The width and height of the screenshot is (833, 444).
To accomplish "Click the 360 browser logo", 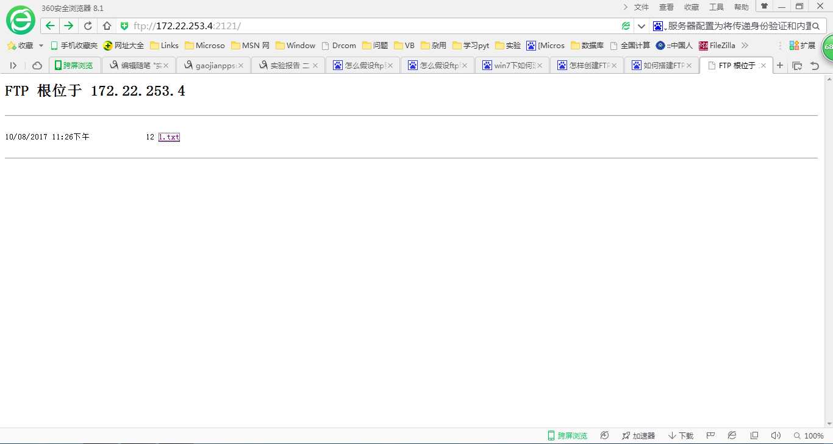I will click(x=21, y=20).
